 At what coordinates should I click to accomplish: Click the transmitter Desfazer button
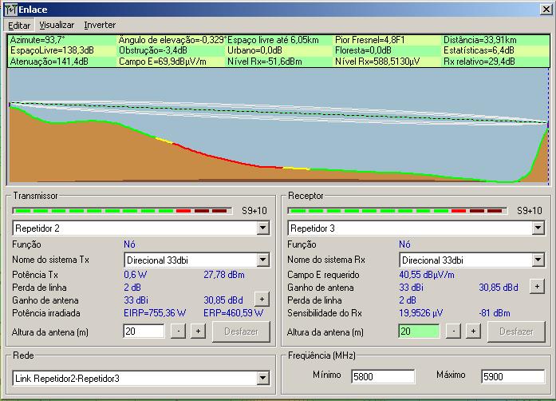coord(241,331)
